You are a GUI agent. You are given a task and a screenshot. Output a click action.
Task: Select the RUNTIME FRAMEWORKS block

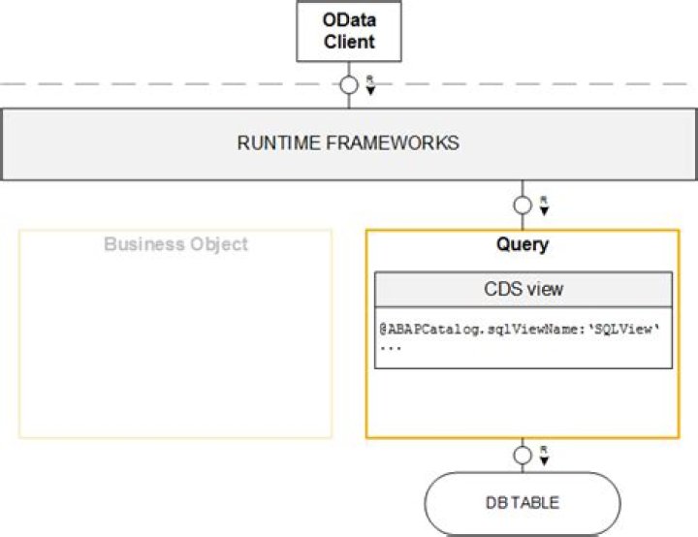[348, 143]
